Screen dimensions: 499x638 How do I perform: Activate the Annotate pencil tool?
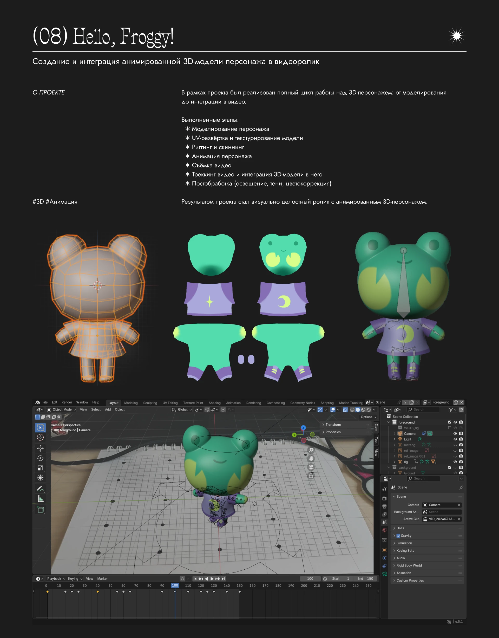point(40,488)
